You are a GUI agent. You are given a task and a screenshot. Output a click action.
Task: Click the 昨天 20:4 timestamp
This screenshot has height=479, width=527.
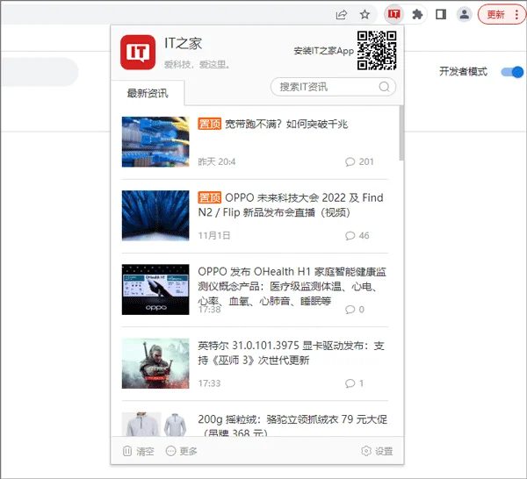tap(216, 161)
